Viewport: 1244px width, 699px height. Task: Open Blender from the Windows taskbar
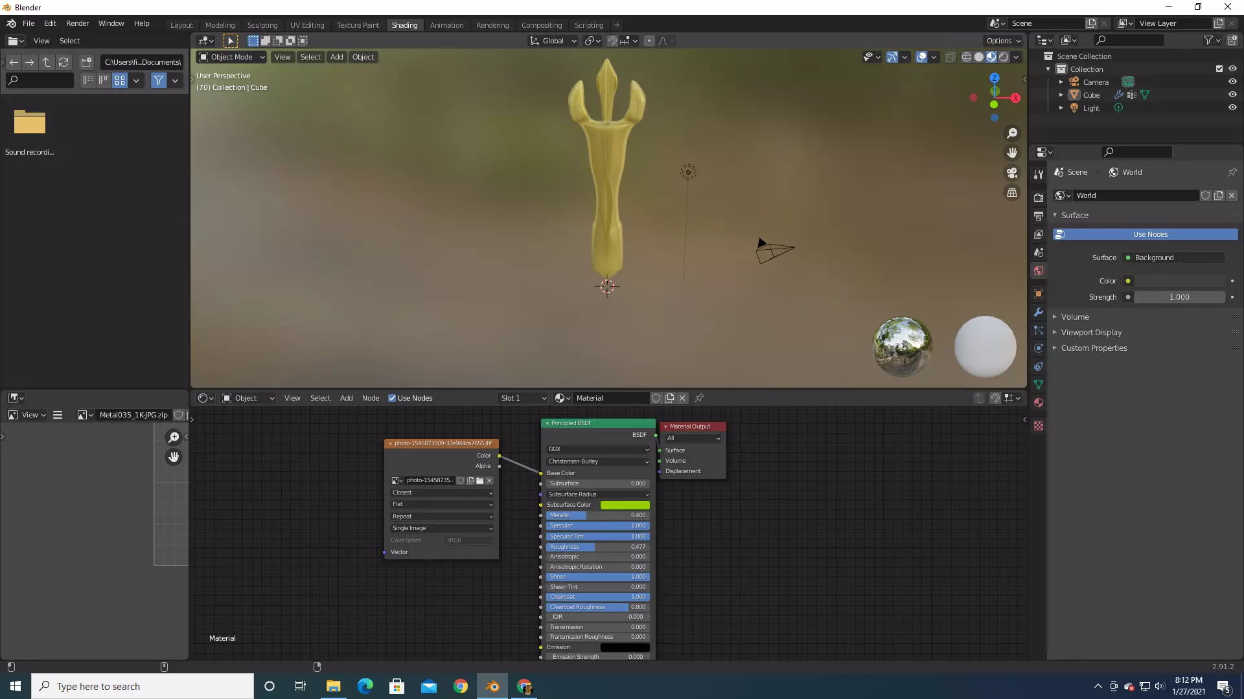click(x=492, y=686)
